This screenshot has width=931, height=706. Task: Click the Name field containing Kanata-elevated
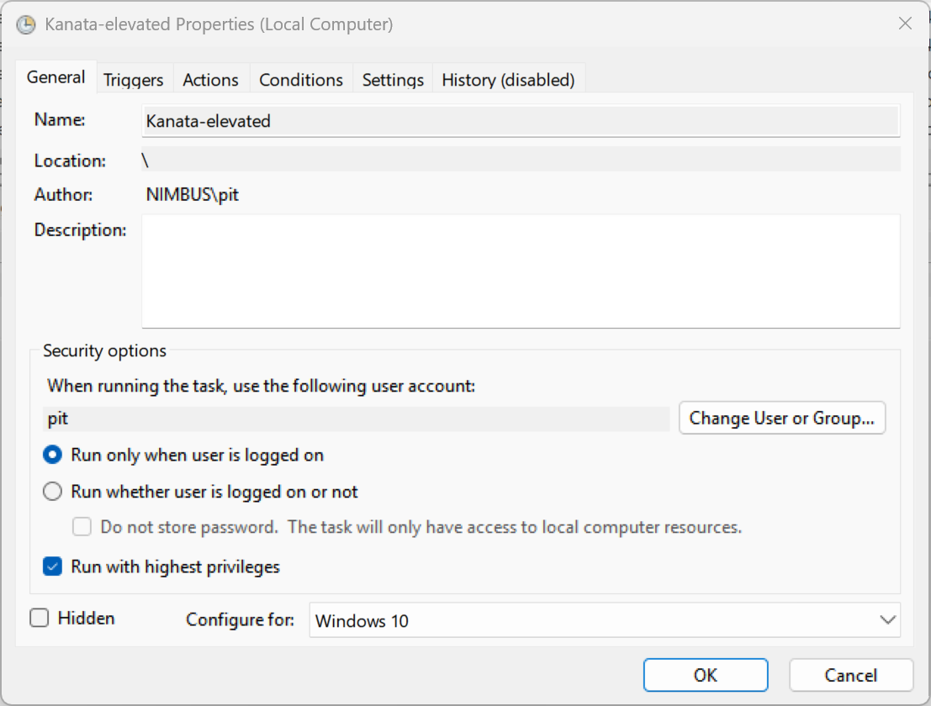coord(521,121)
